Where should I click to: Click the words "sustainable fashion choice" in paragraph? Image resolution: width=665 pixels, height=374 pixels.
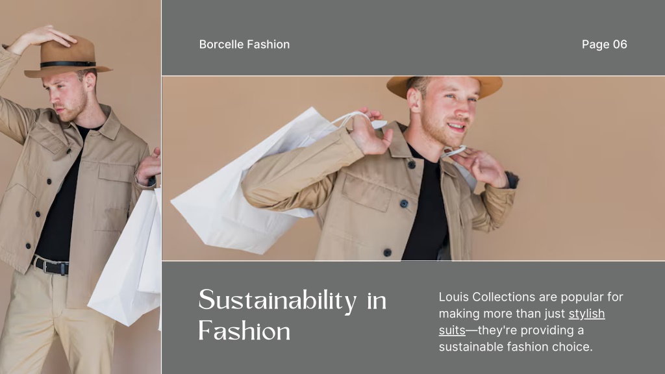[515, 347]
